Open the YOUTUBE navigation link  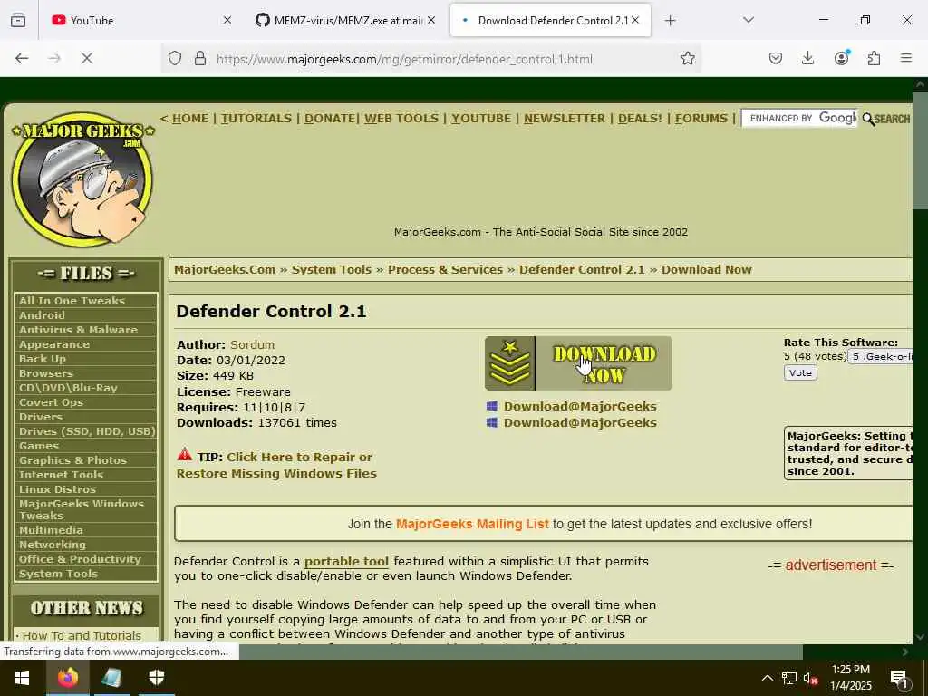click(481, 119)
